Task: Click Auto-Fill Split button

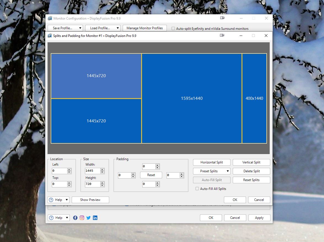Action: coord(211,180)
